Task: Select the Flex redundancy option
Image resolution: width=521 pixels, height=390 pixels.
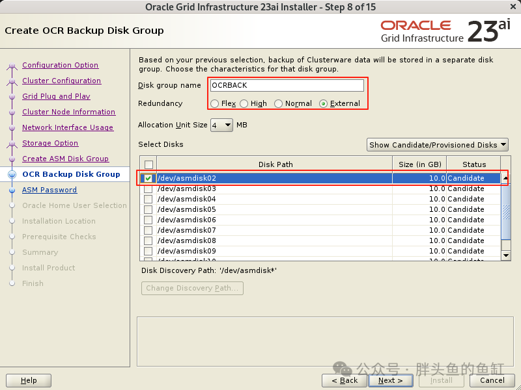Action: (x=215, y=104)
